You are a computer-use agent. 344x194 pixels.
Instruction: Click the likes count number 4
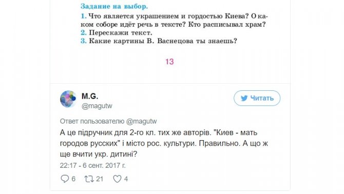126,179
